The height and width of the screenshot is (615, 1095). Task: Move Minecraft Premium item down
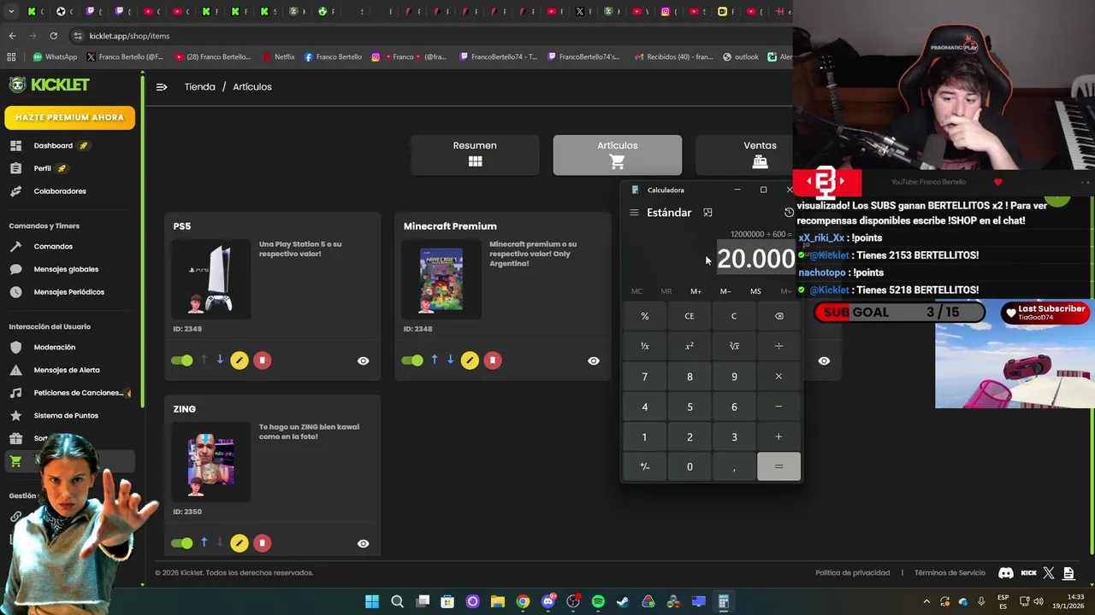click(450, 360)
